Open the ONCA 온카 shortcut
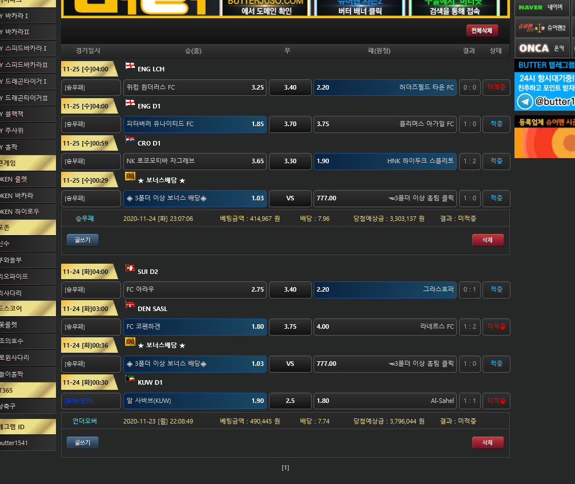 click(541, 49)
